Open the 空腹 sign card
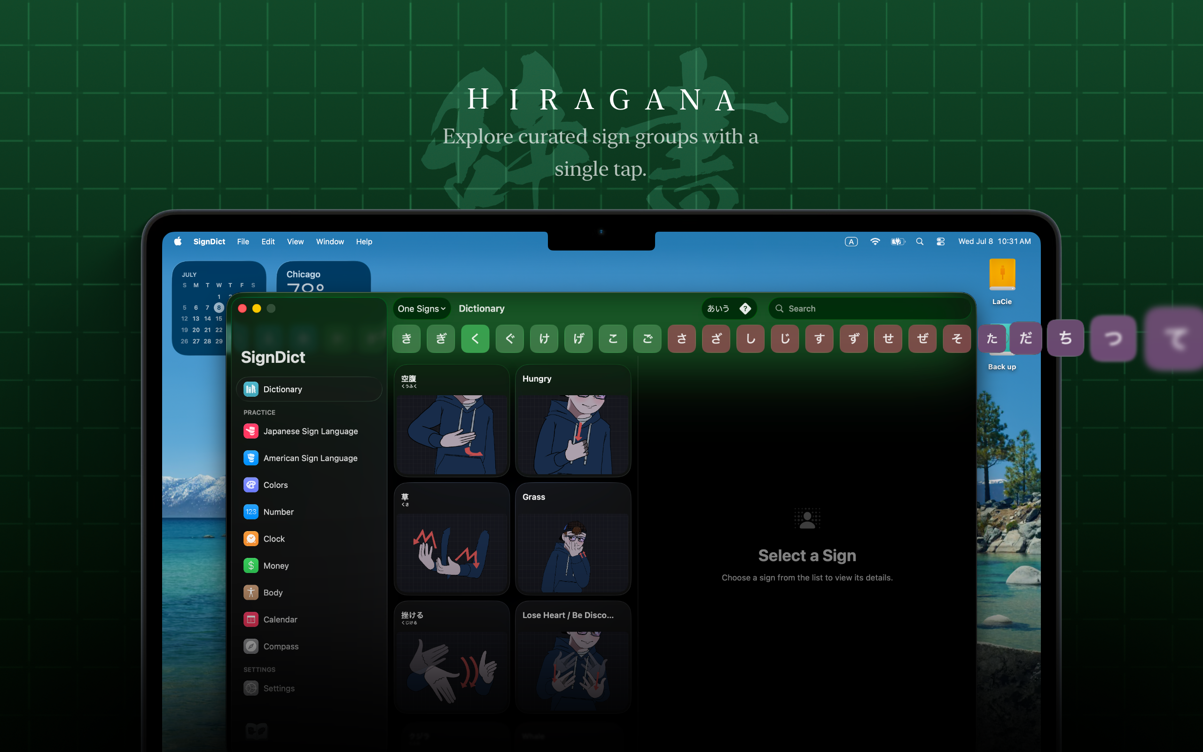 click(452, 421)
